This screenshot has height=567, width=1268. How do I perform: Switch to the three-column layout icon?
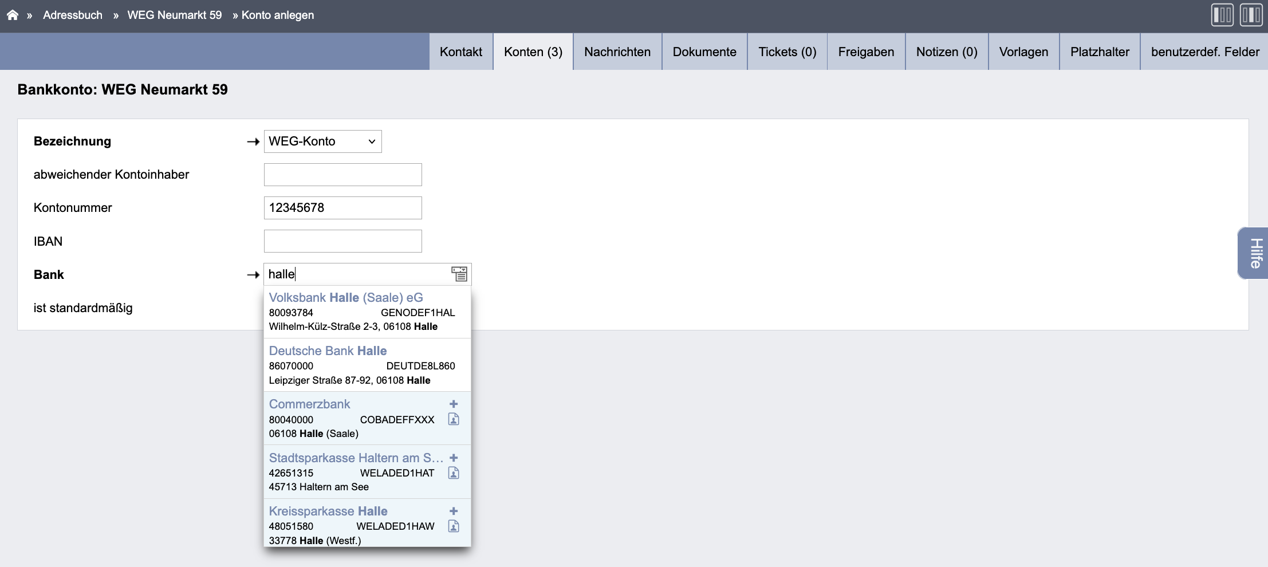1222,15
